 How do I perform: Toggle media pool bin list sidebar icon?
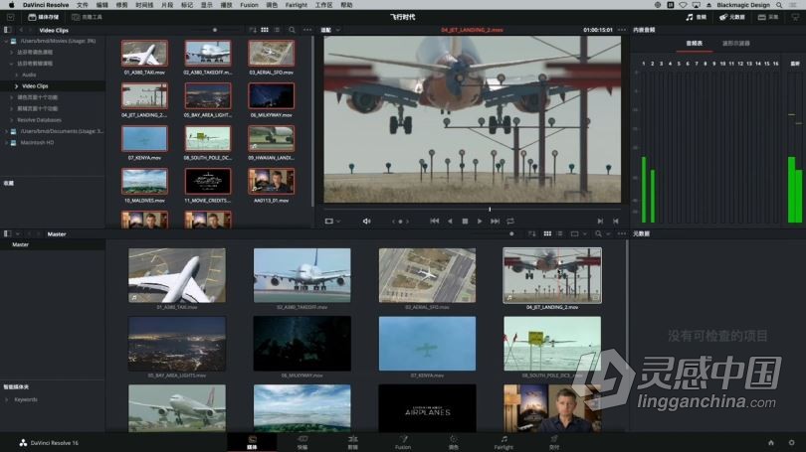[7, 233]
